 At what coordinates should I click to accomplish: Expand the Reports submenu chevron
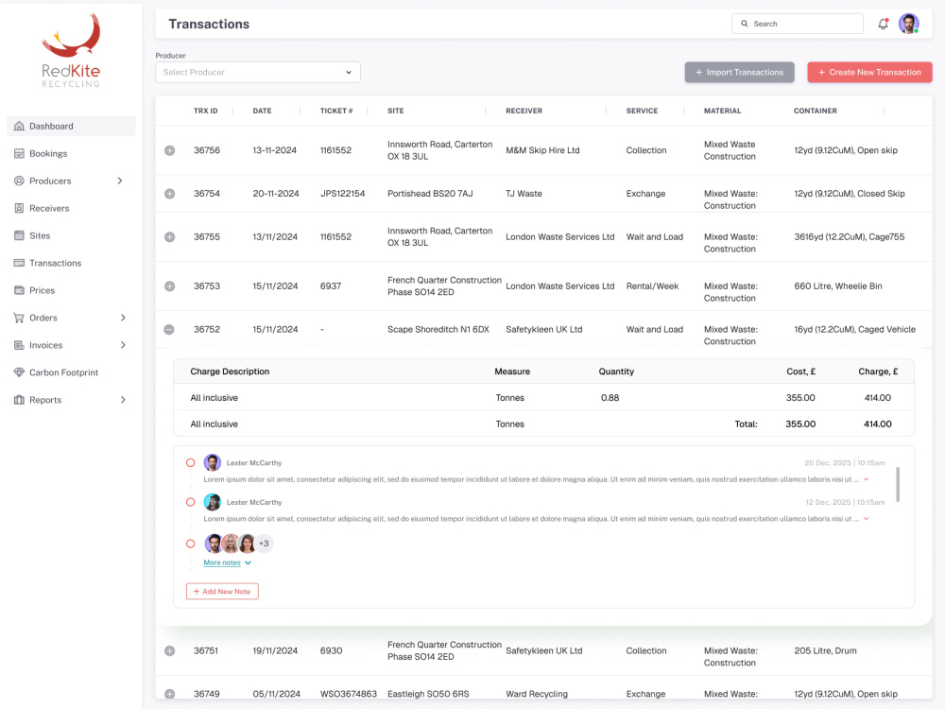pos(123,400)
